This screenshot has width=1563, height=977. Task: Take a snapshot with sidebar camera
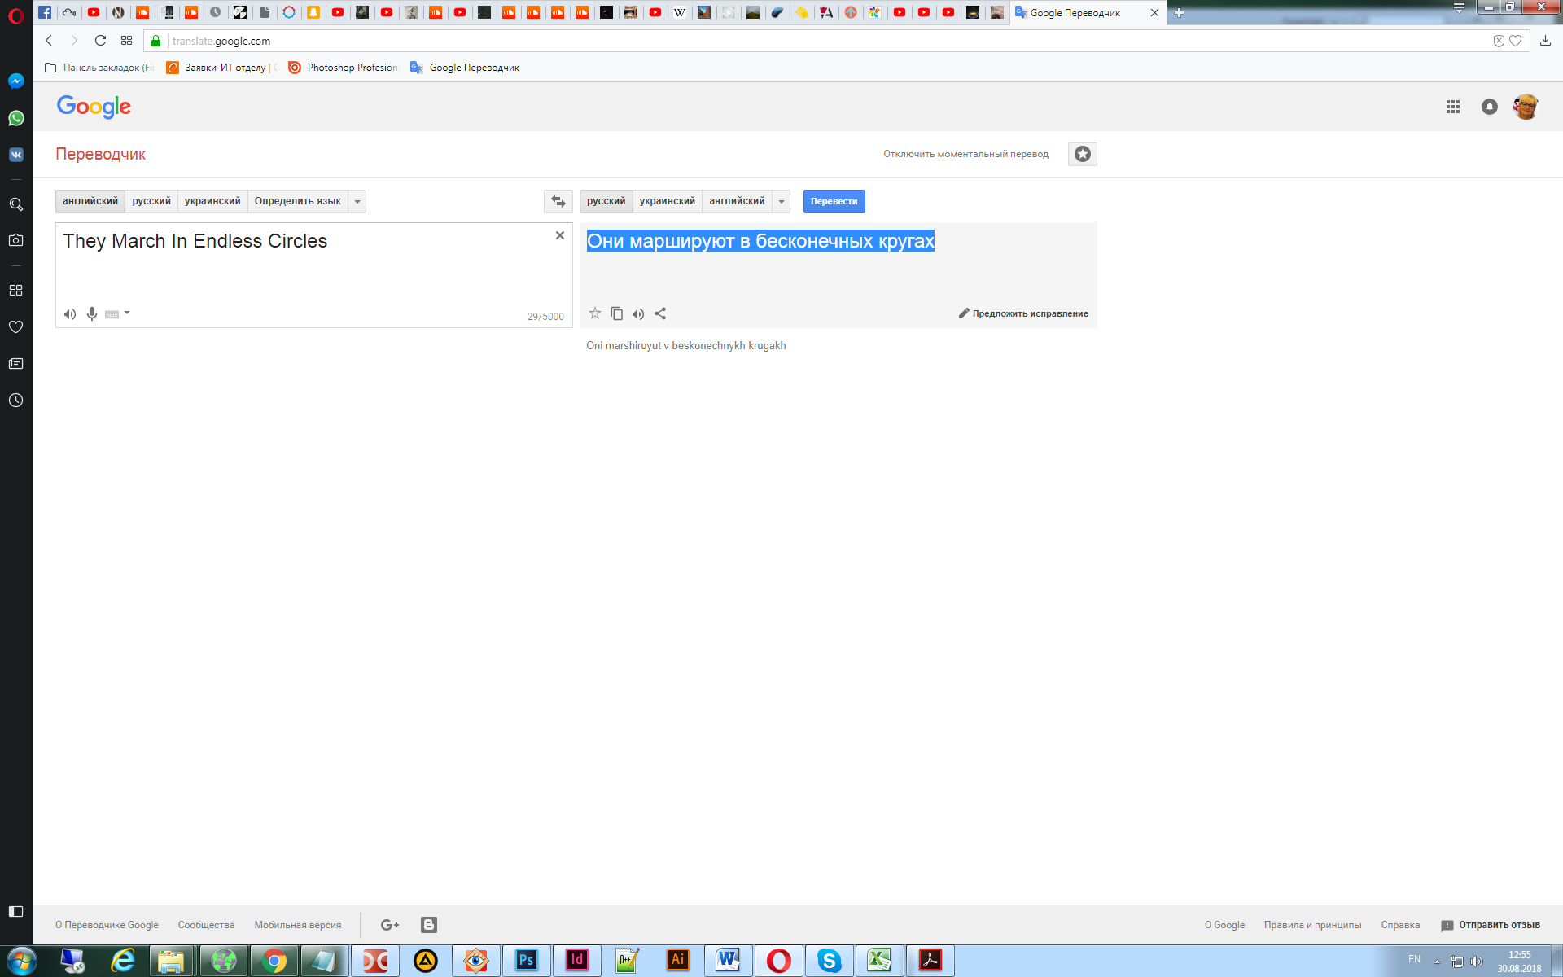coord(16,240)
